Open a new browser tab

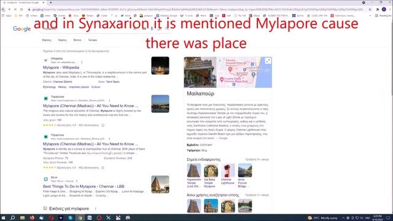[50, 2]
